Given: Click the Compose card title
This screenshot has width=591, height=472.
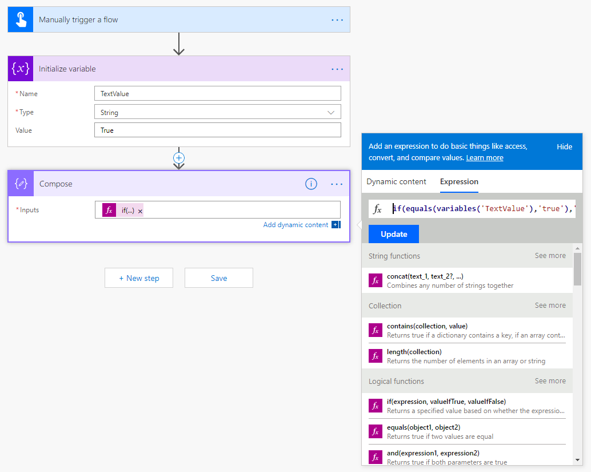Looking at the screenshot, I should (56, 184).
